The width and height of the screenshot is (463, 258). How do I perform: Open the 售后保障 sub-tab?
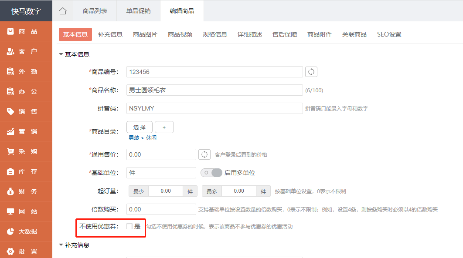point(285,34)
